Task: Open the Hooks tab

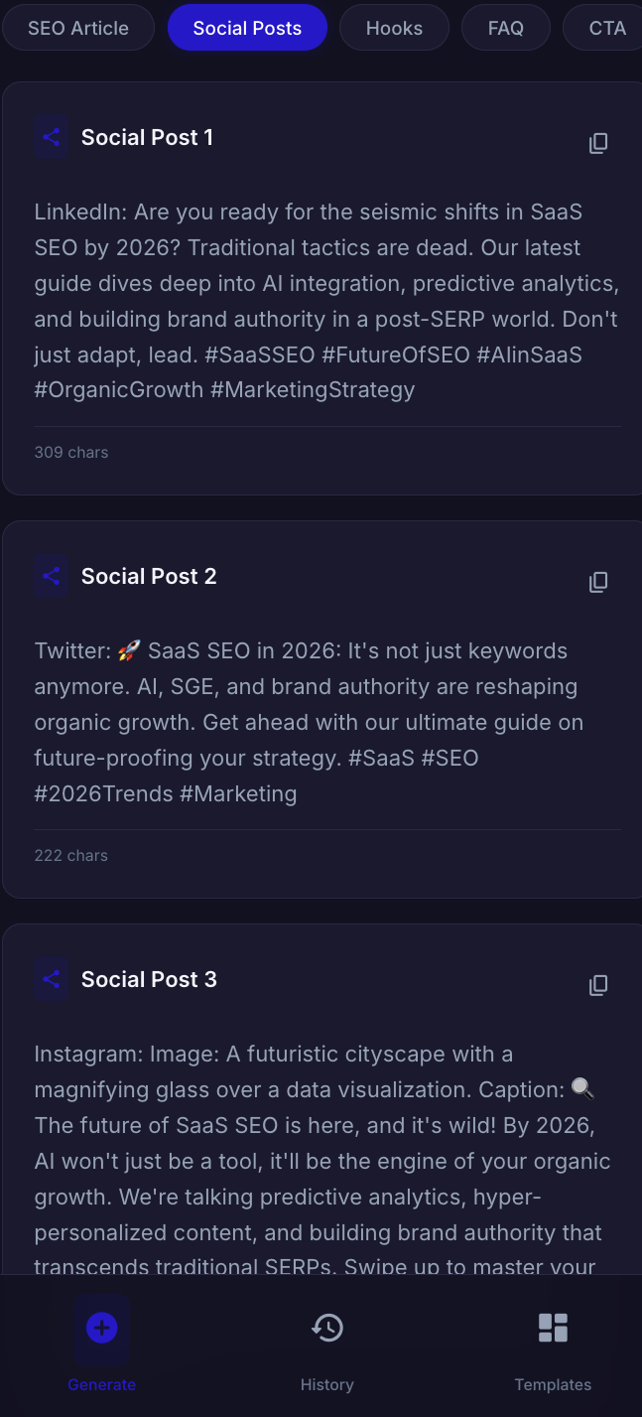Action: pos(394,28)
